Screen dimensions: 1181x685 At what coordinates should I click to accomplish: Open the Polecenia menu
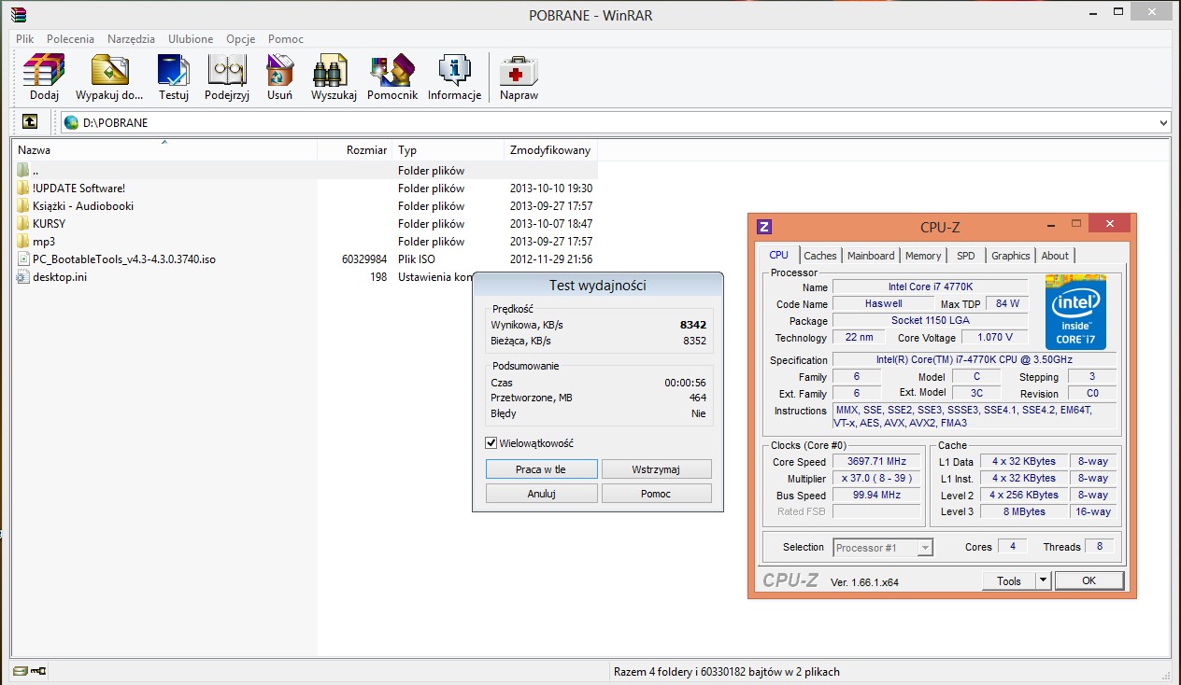click(70, 39)
